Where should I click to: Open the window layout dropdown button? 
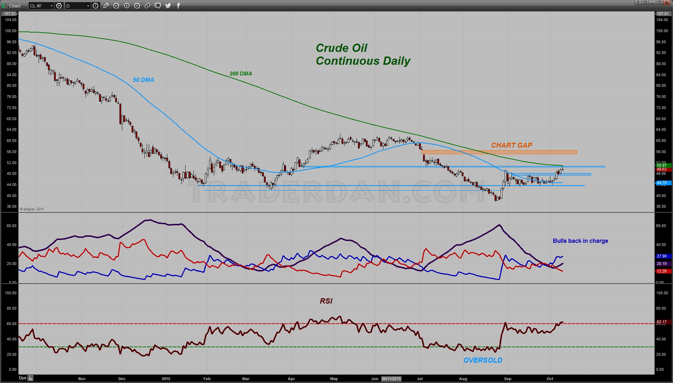[x=646, y=3]
